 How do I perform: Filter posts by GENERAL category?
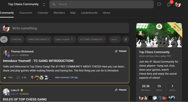pos(17,39)
